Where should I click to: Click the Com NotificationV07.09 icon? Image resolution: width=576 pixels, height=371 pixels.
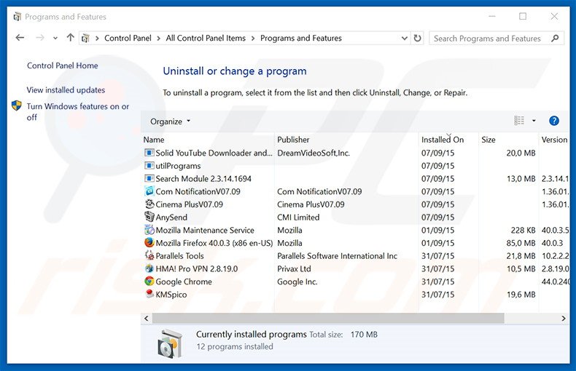pos(149,191)
